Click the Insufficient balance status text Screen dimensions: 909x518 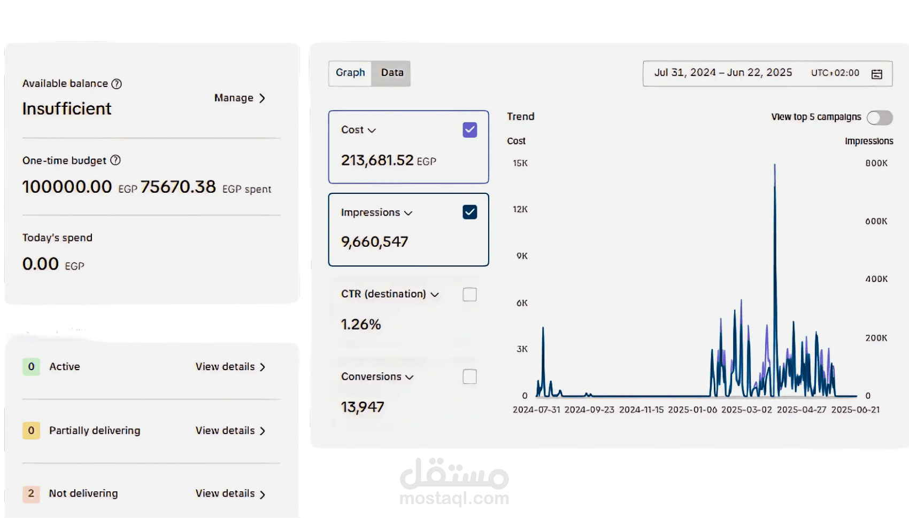tap(67, 109)
